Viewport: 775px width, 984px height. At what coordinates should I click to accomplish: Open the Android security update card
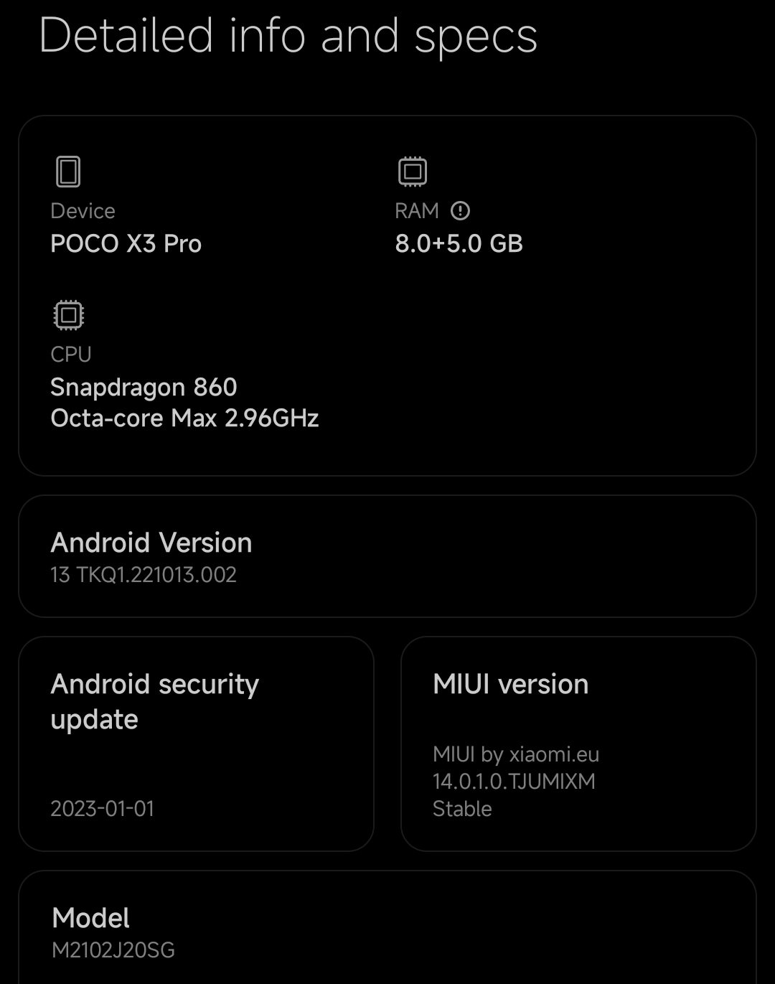(196, 744)
